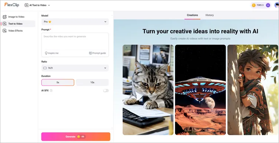Click the gold coin icon in credits
Viewport: 279px width, 143px height.
[x=254, y=5]
